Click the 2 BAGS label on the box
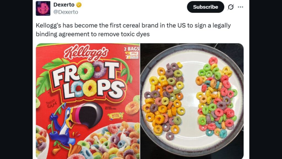The height and width of the screenshot is (159, 282). [132, 49]
